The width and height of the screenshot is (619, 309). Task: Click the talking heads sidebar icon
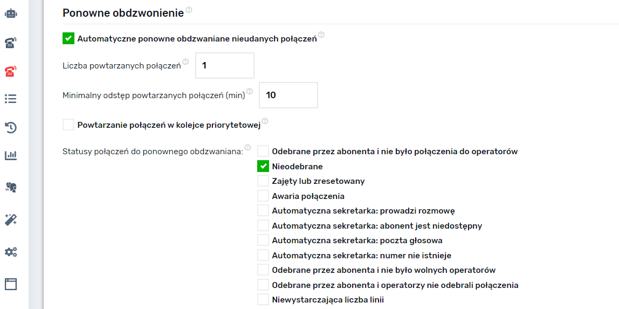(x=11, y=187)
